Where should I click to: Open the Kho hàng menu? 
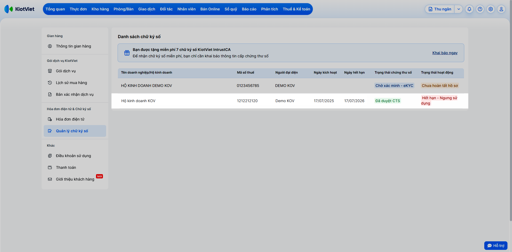pos(100,9)
